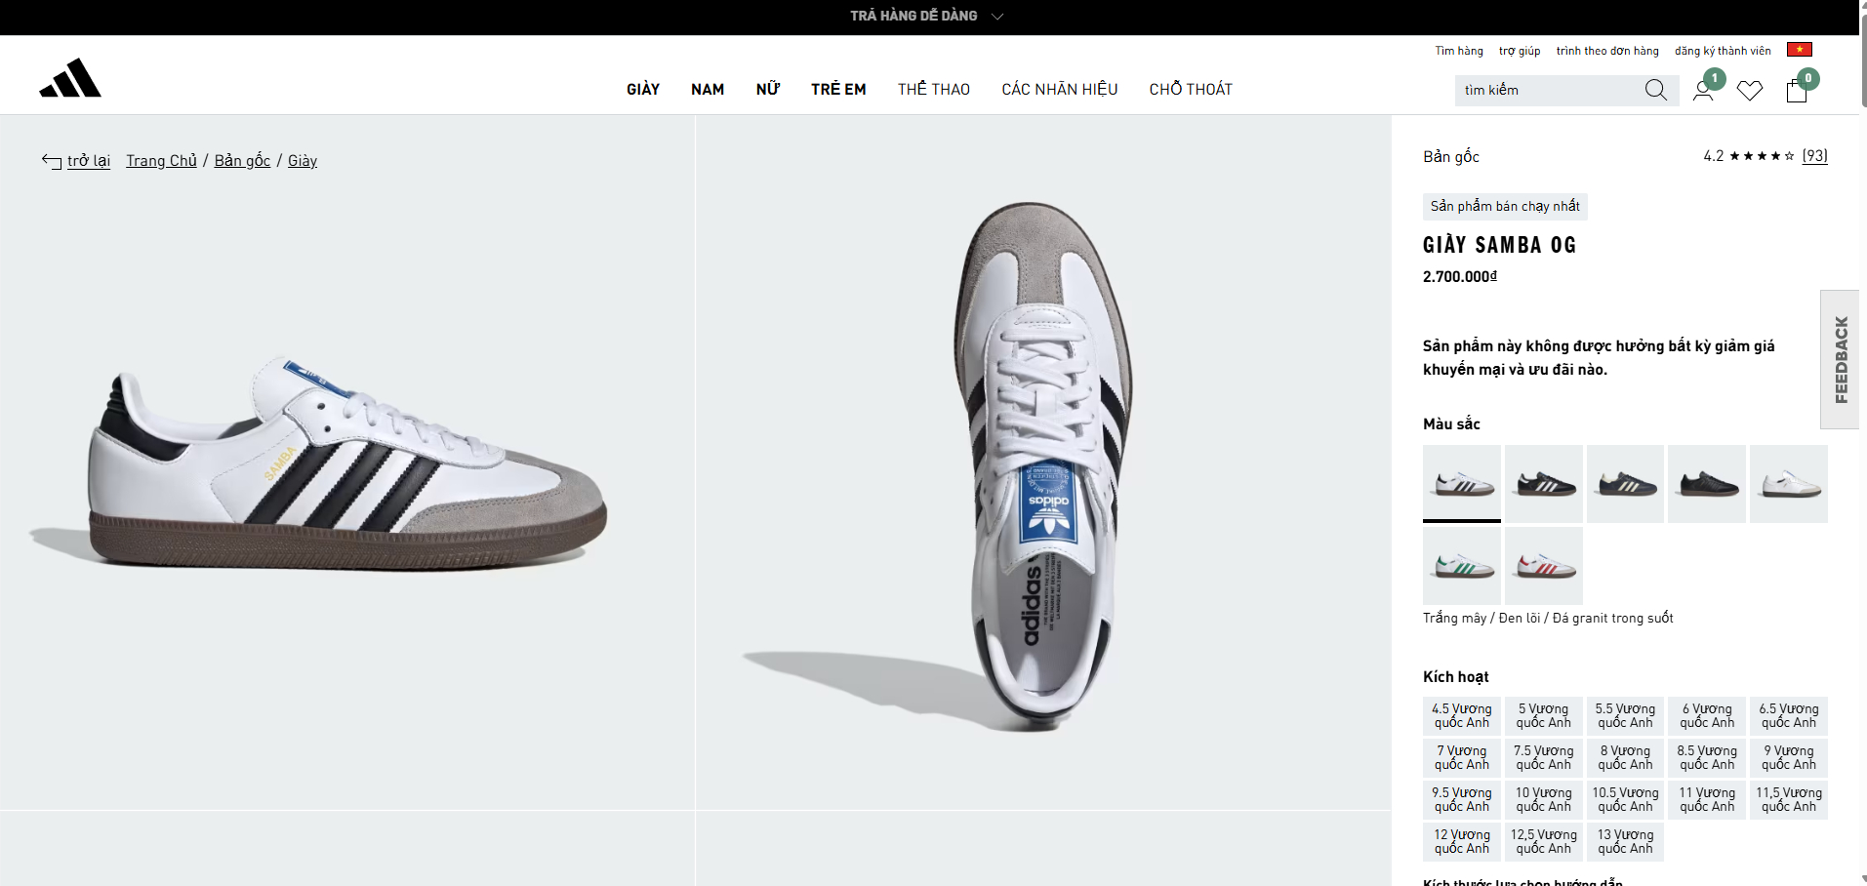Open the wishlist heart icon

click(1750, 91)
